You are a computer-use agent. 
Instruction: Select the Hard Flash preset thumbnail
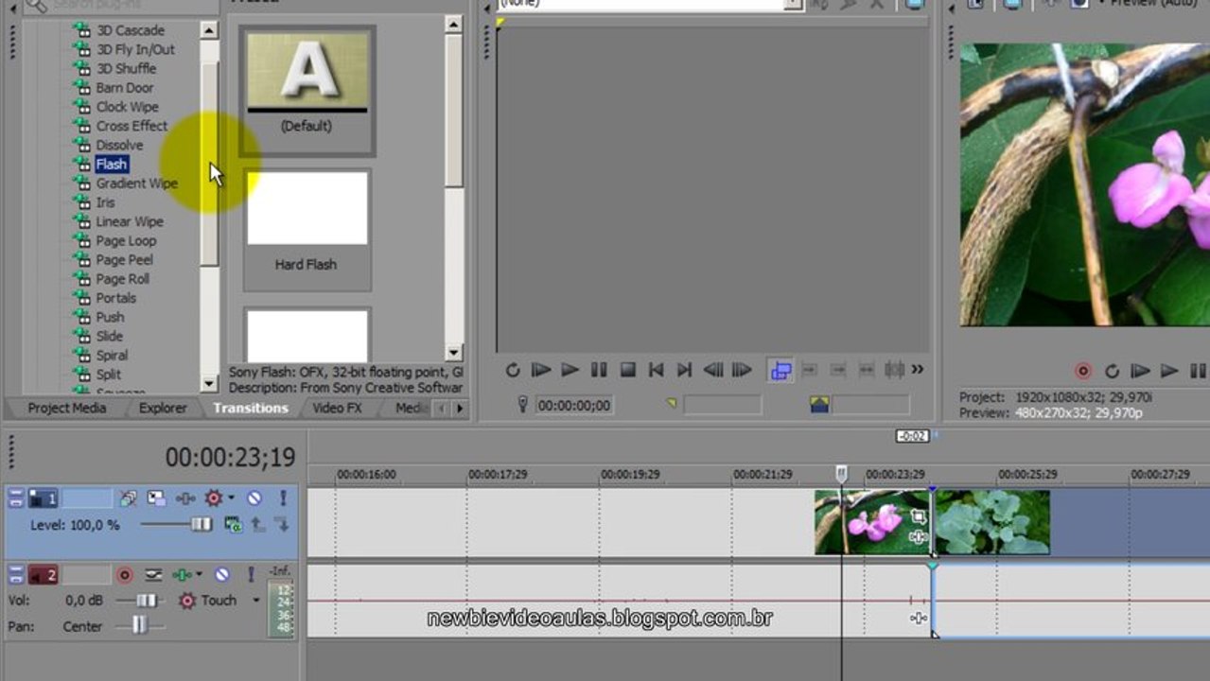click(x=307, y=230)
